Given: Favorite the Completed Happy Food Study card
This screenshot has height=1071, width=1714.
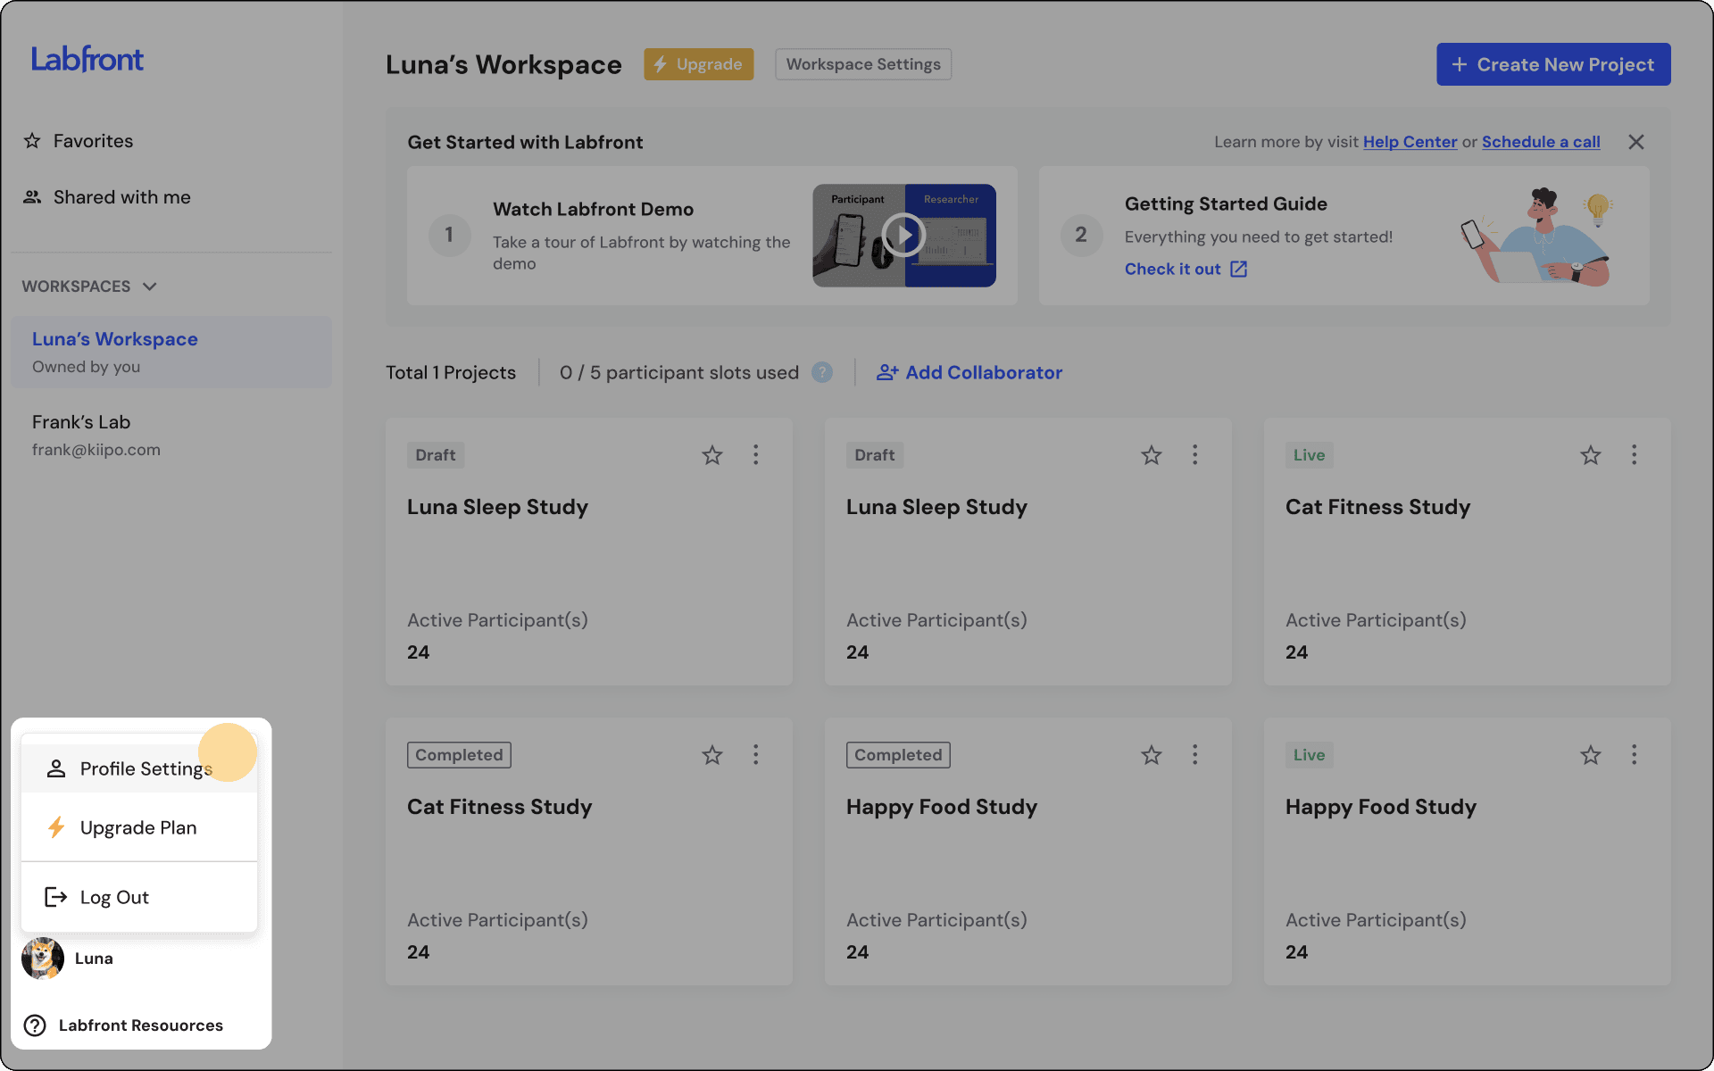Looking at the screenshot, I should click(1151, 755).
